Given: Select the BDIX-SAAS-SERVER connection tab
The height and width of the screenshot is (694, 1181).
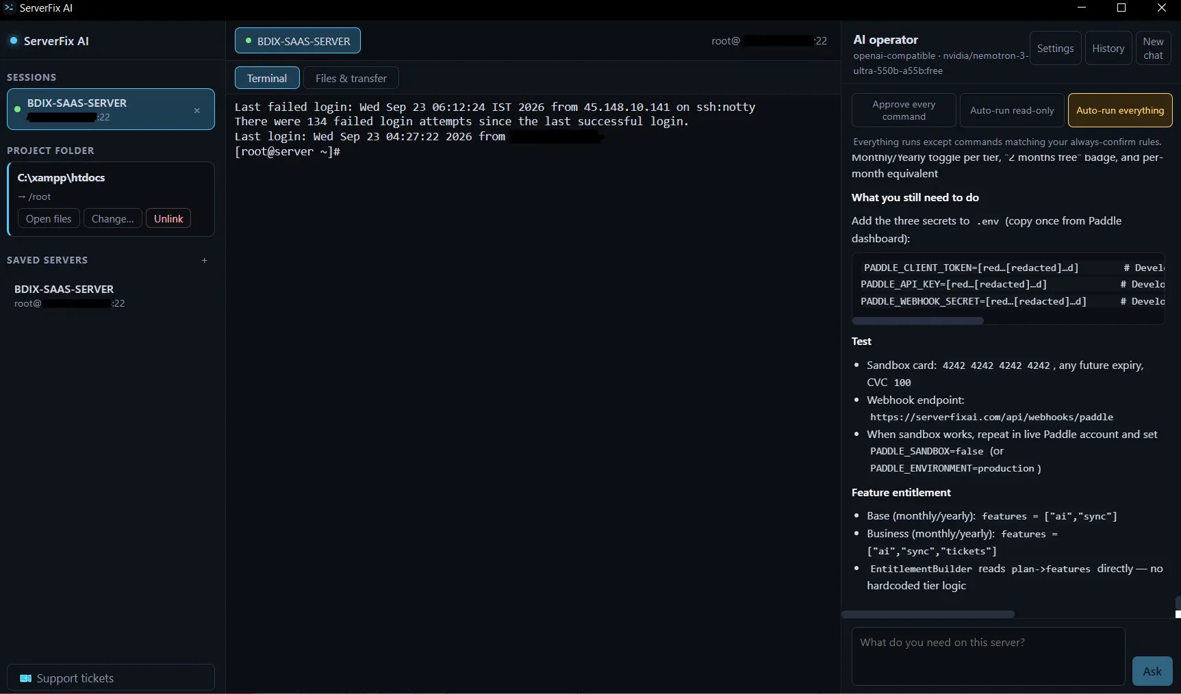Looking at the screenshot, I should (298, 40).
